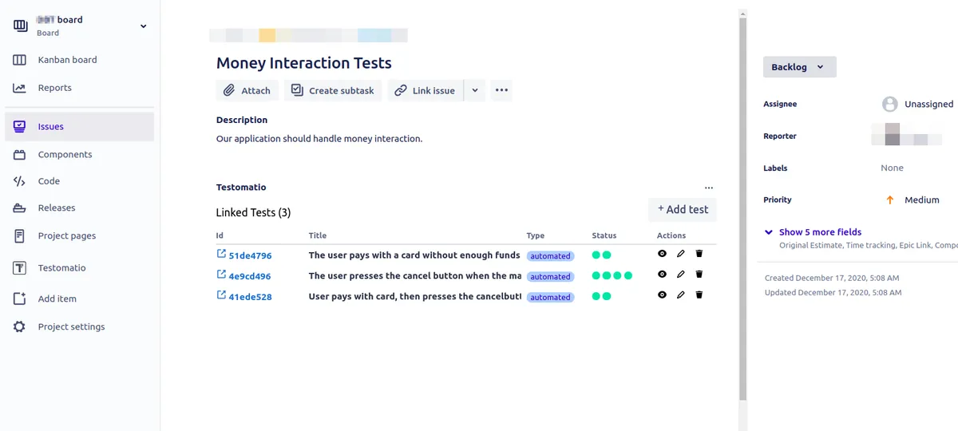View test 41ede528 with eye icon
958x431 pixels.
[662, 295]
